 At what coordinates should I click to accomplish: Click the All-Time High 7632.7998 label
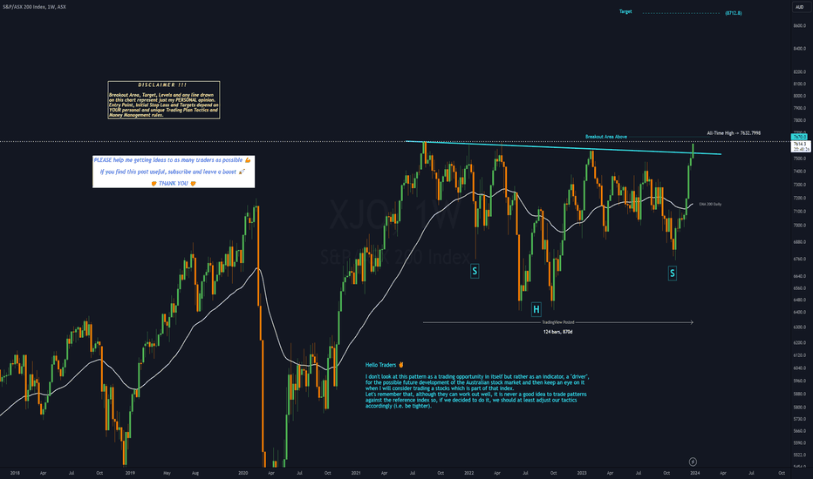point(734,133)
